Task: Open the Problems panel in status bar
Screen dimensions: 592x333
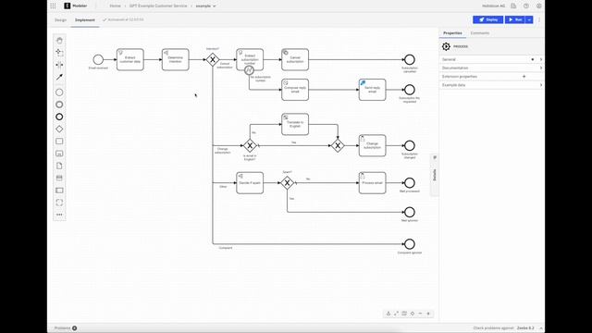Action: (66, 328)
